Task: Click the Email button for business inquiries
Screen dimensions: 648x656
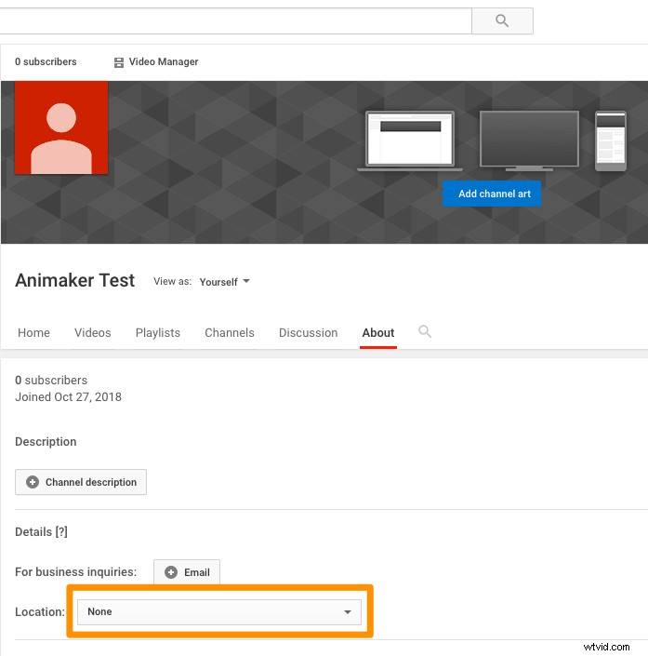Action: tap(187, 572)
